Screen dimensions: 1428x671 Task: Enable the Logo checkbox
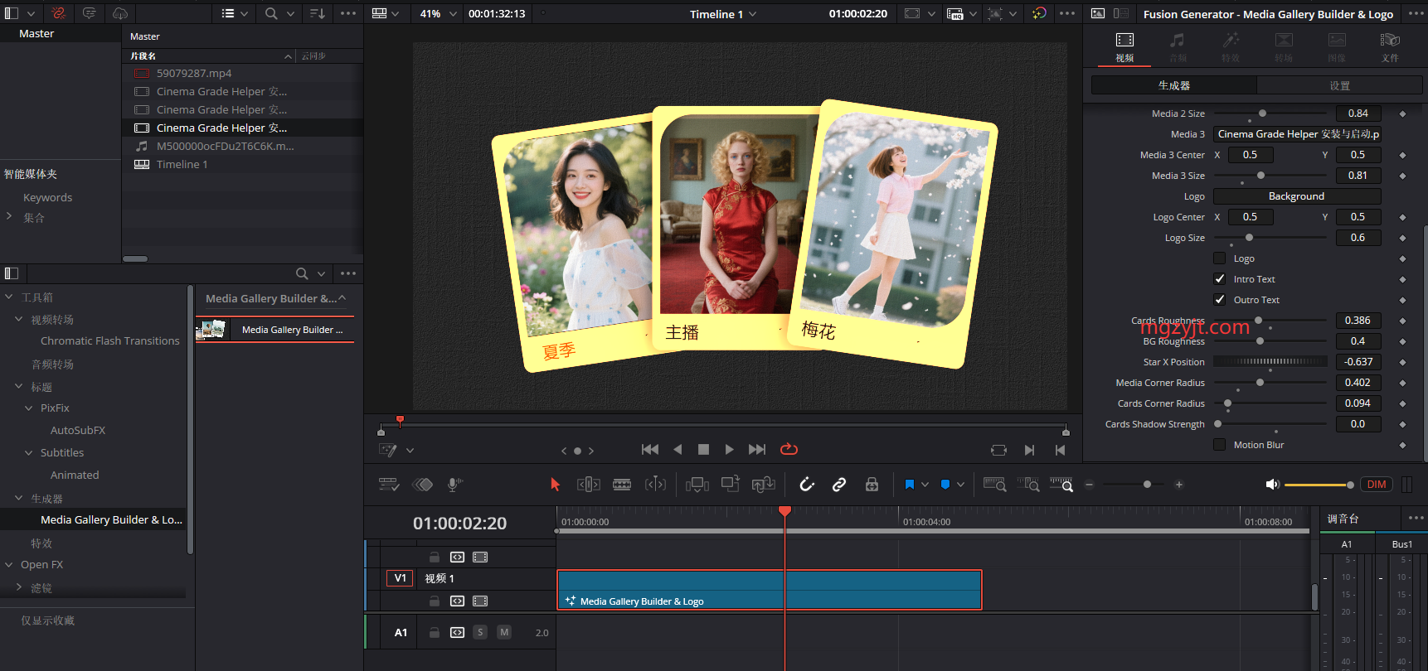(x=1219, y=258)
